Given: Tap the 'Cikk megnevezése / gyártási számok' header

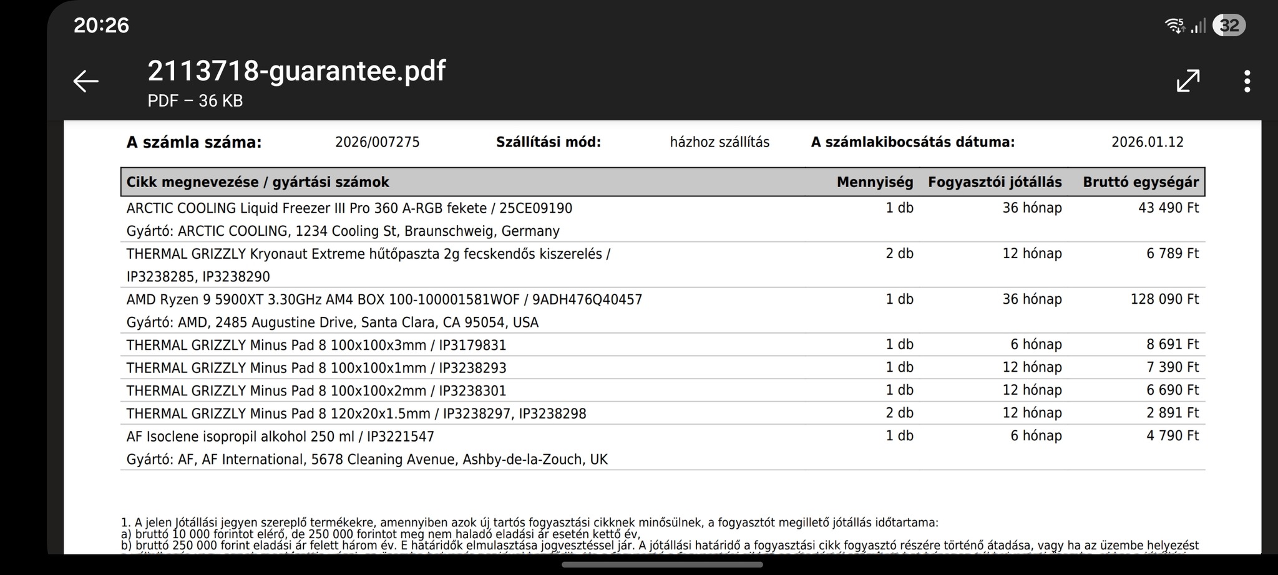Looking at the screenshot, I should 258,182.
